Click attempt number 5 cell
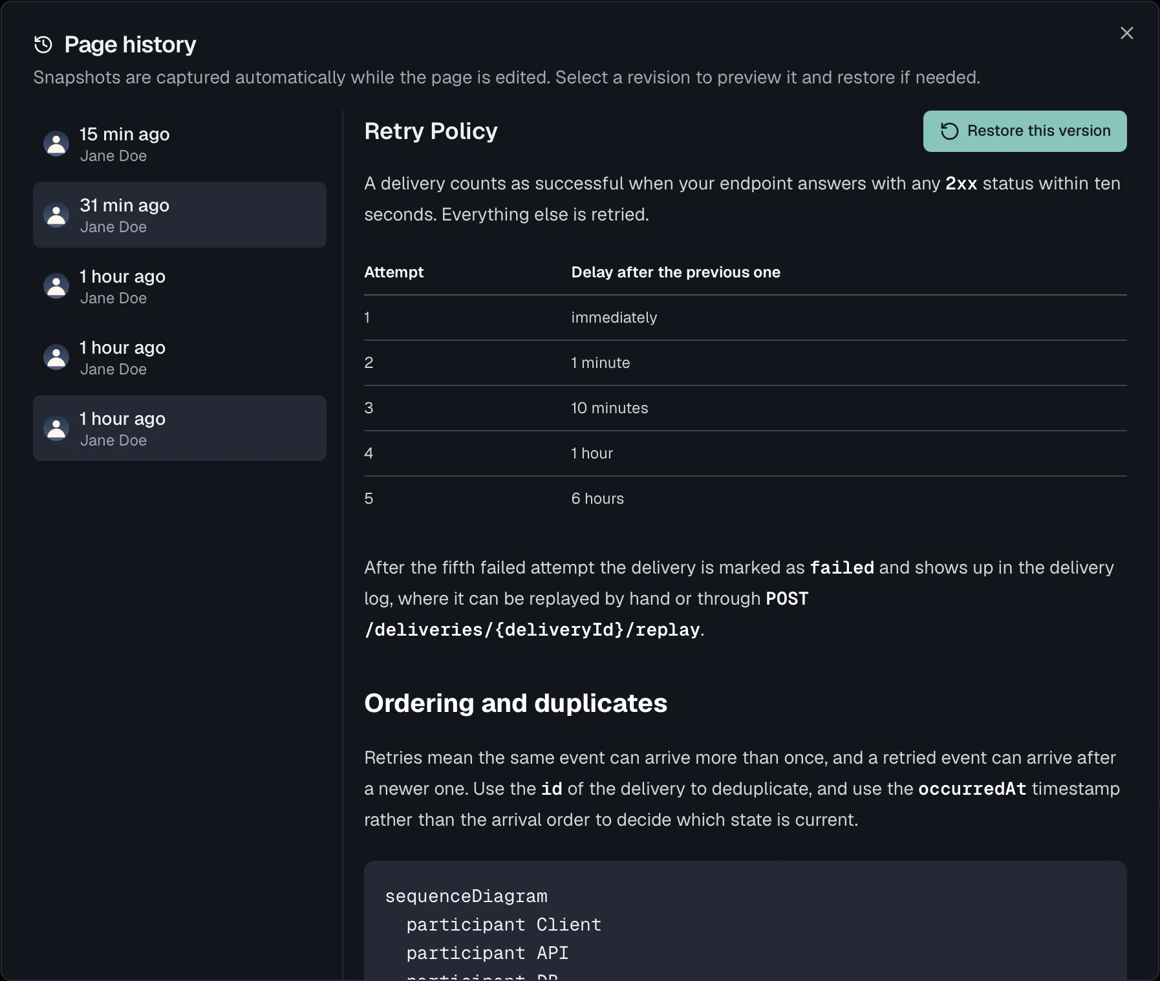The height and width of the screenshot is (981, 1160). click(x=369, y=499)
